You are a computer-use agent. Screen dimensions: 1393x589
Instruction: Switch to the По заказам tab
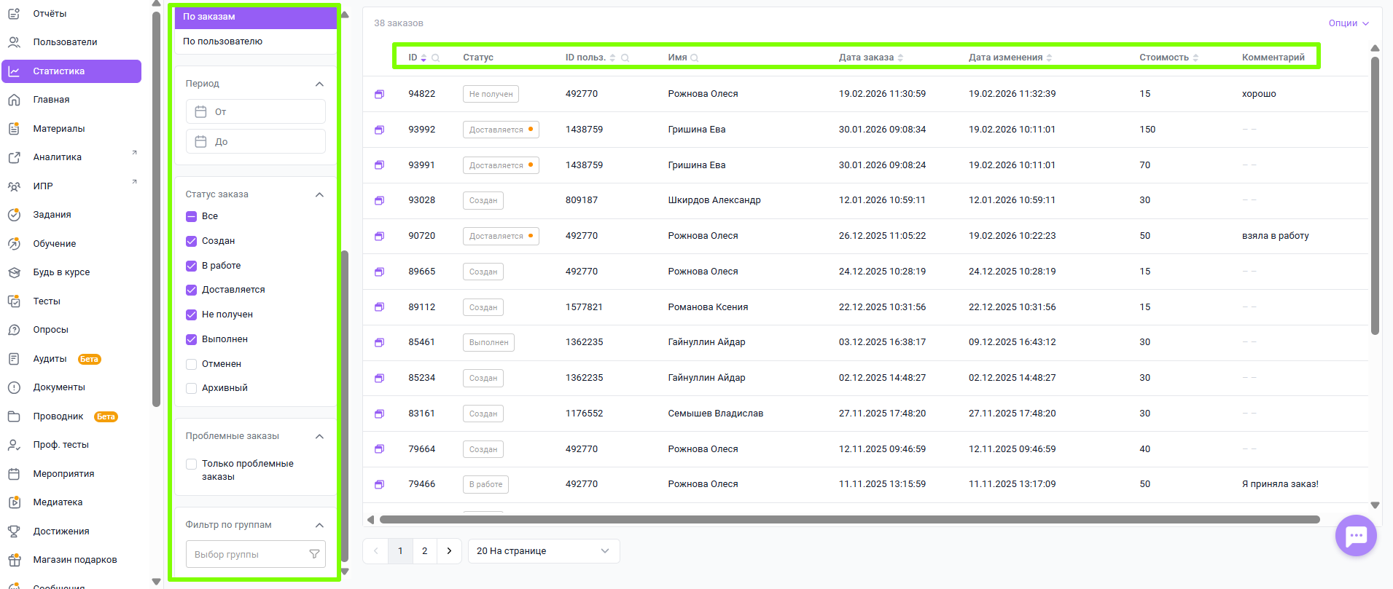pyautogui.click(x=256, y=17)
